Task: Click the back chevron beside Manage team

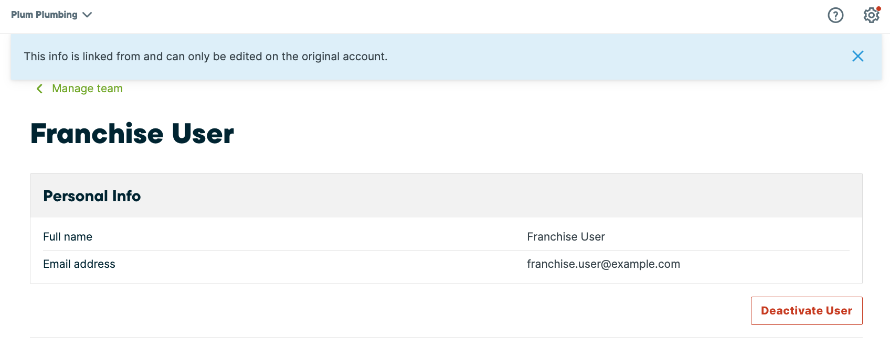Action: [x=39, y=89]
